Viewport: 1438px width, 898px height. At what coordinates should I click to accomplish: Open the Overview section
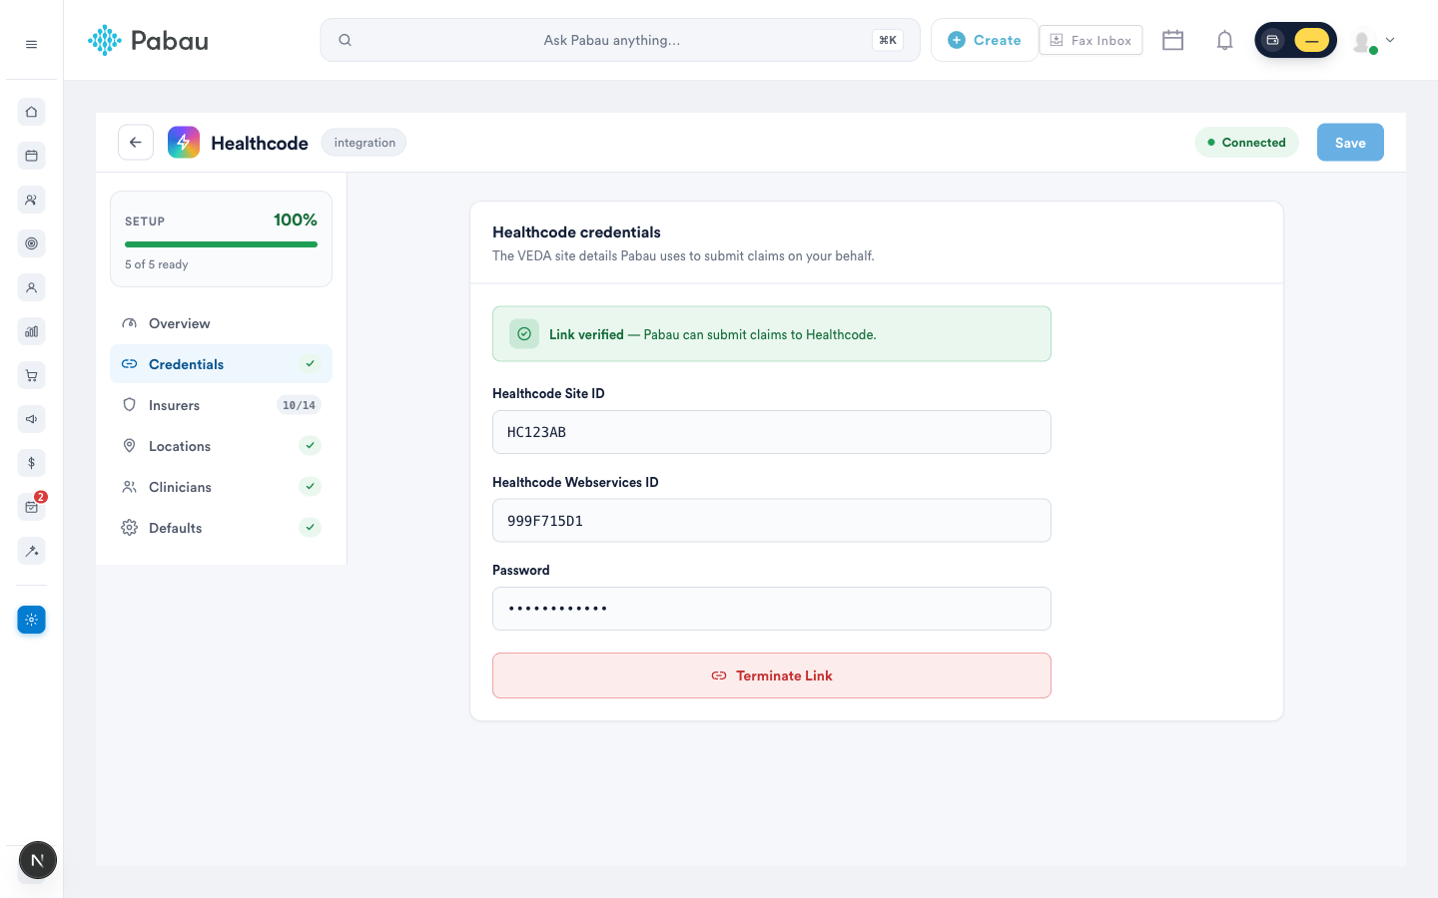pyautogui.click(x=221, y=323)
